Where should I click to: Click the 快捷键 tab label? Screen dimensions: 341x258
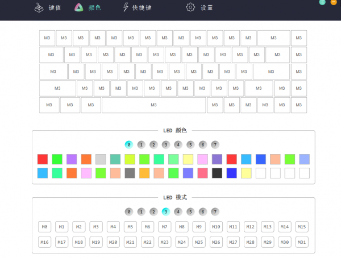142,8
